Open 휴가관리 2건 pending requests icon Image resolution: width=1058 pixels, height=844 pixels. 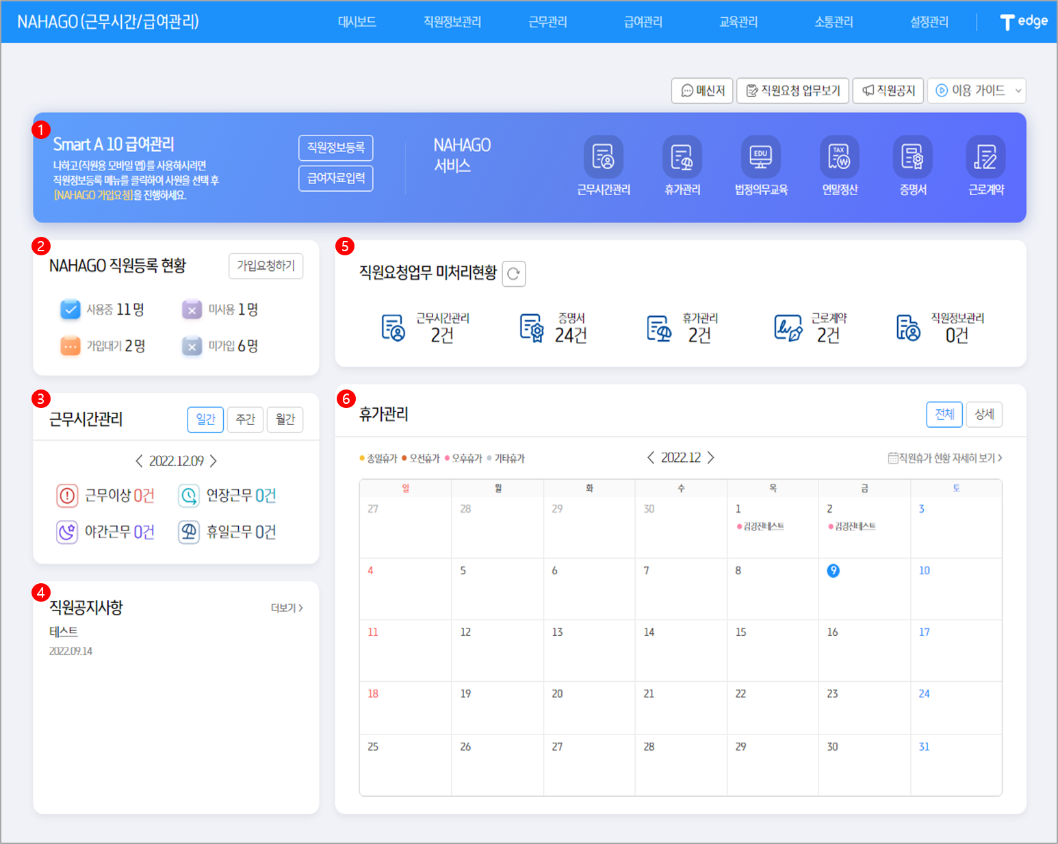[658, 328]
